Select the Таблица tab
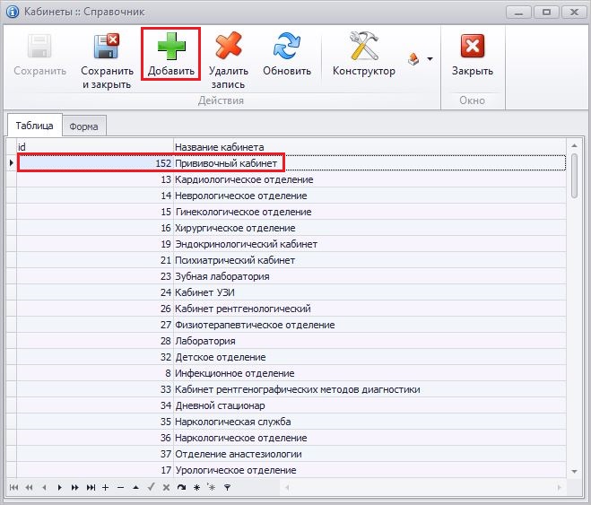Screen dimensions: 591x505 tap(34, 126)
